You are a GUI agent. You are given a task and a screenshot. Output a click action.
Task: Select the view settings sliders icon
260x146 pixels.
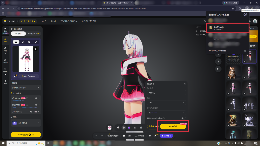135,128
